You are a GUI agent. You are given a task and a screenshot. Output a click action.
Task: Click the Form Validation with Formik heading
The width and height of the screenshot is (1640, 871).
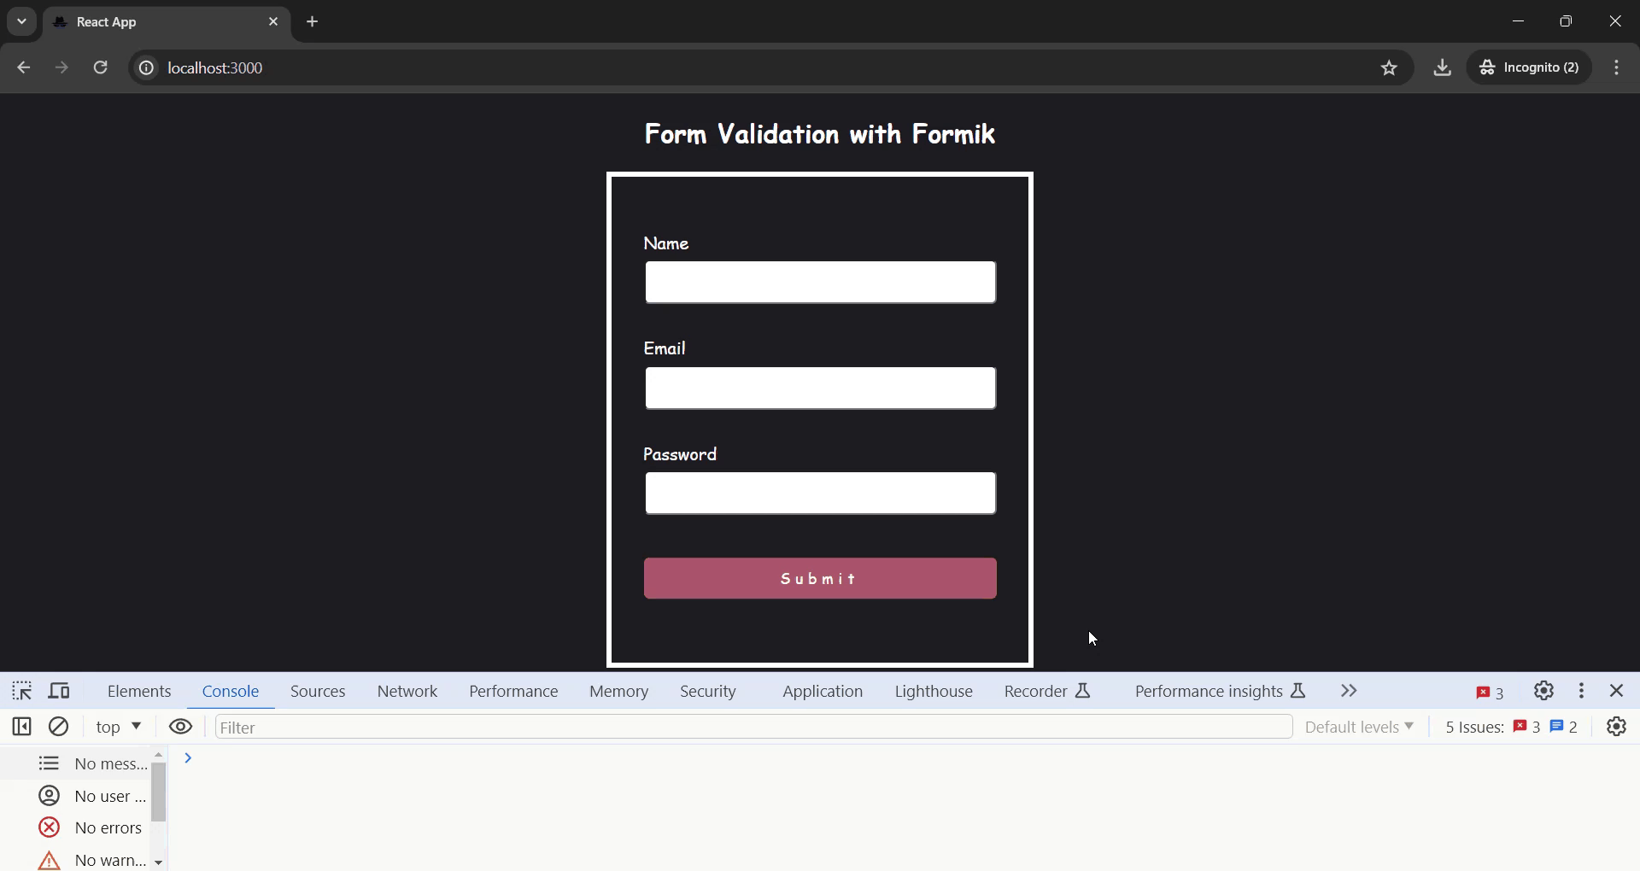point(820,134)
